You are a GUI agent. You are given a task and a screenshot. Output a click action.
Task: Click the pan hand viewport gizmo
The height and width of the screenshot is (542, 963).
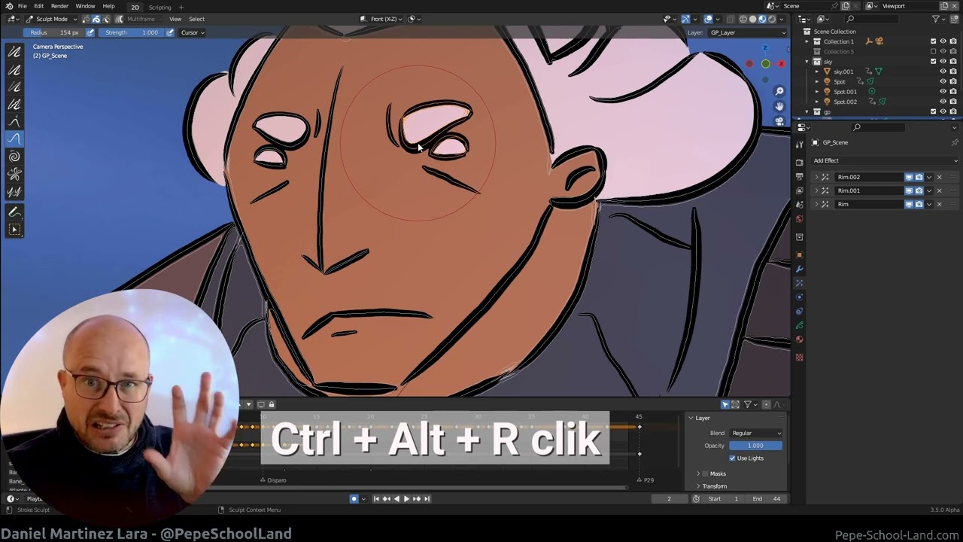point(779,106)
